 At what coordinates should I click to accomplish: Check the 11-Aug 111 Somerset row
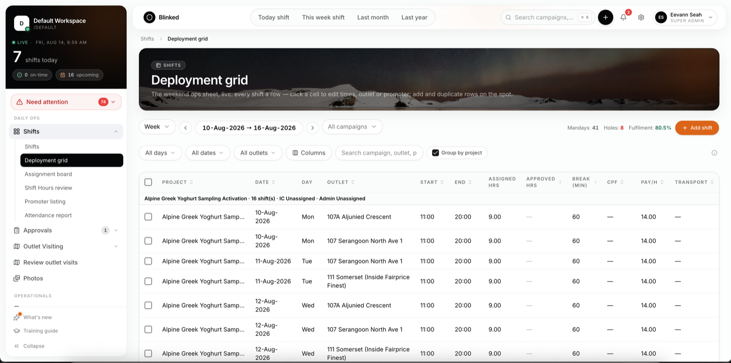pos(148,281)
